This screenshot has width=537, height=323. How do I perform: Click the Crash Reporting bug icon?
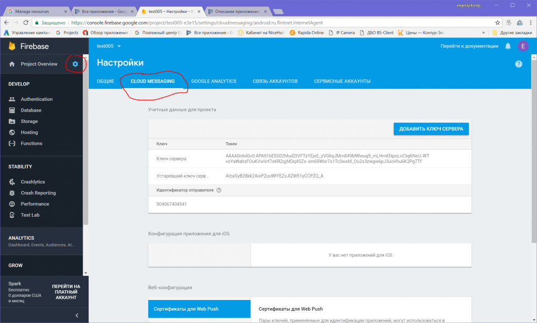(12, 193)
